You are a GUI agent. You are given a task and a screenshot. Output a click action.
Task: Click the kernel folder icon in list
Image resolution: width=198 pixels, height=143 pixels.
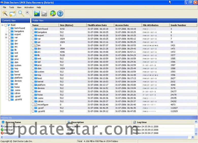[x=36, y=81]
